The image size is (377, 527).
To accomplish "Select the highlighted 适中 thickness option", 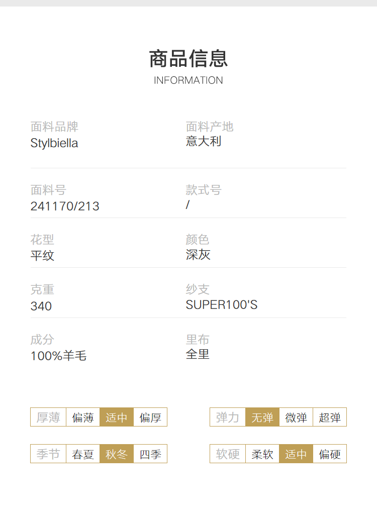I will point(117,417).
